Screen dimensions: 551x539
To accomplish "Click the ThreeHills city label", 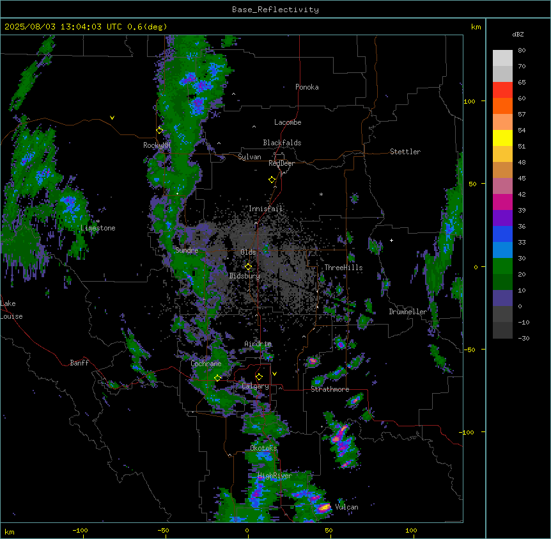I will 343,268.
